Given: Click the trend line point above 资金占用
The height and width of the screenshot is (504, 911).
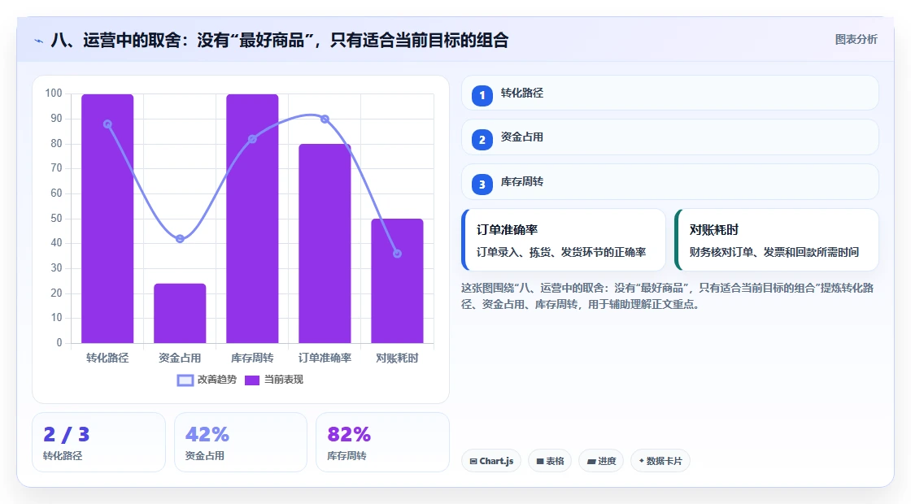Looking at the screenshot, I should point(180,239).
